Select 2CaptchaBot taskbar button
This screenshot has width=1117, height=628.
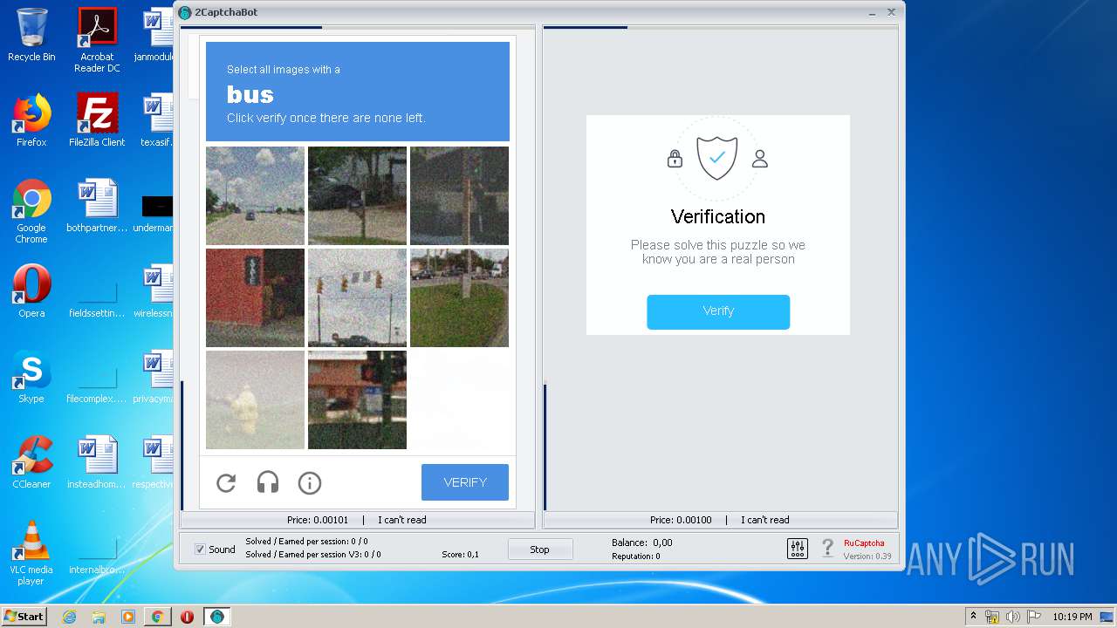click(217, 617)
